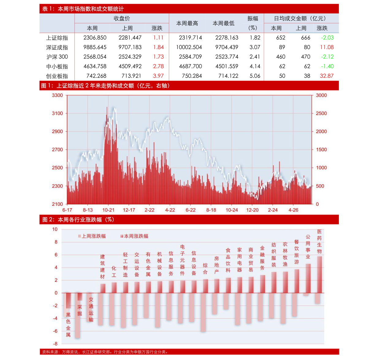Click the 上周涨跌幅 legend swatch
365x360 pixels.
coord(79,236)
